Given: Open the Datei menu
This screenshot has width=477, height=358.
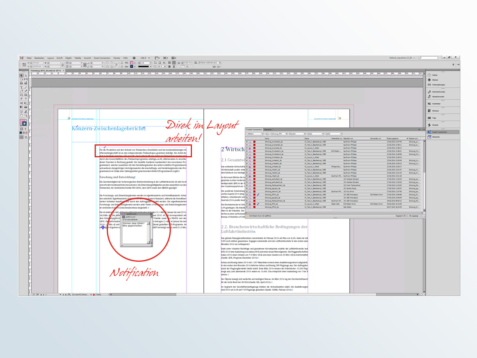Looking at the screenshot, I should (29, 58).
